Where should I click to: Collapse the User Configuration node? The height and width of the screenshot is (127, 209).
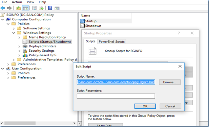3,69
